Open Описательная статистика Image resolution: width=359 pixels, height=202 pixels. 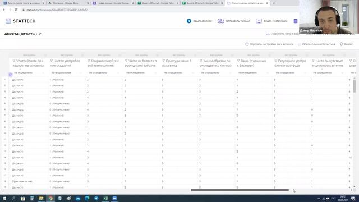tap(316, 44)
